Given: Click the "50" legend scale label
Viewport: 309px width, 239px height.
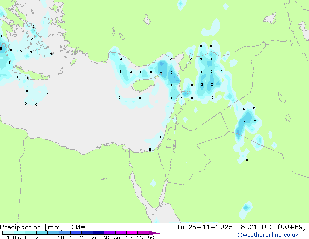Looking at the screenshot, I should [x=151, y=237].
